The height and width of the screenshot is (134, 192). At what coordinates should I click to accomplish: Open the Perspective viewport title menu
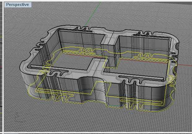(x=18, y=5)
